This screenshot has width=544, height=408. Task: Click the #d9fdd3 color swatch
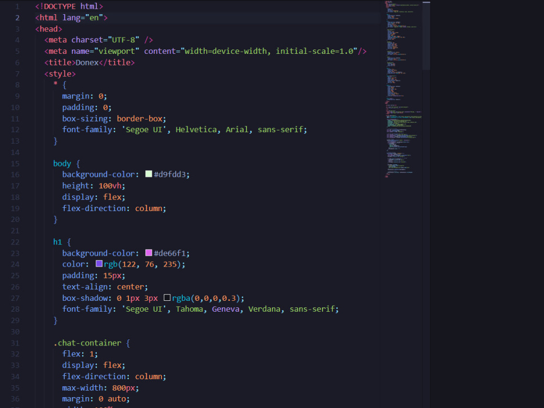(x=149, y=174)
